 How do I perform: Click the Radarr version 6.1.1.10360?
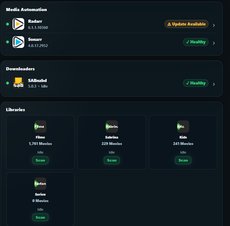pos(38,28)
